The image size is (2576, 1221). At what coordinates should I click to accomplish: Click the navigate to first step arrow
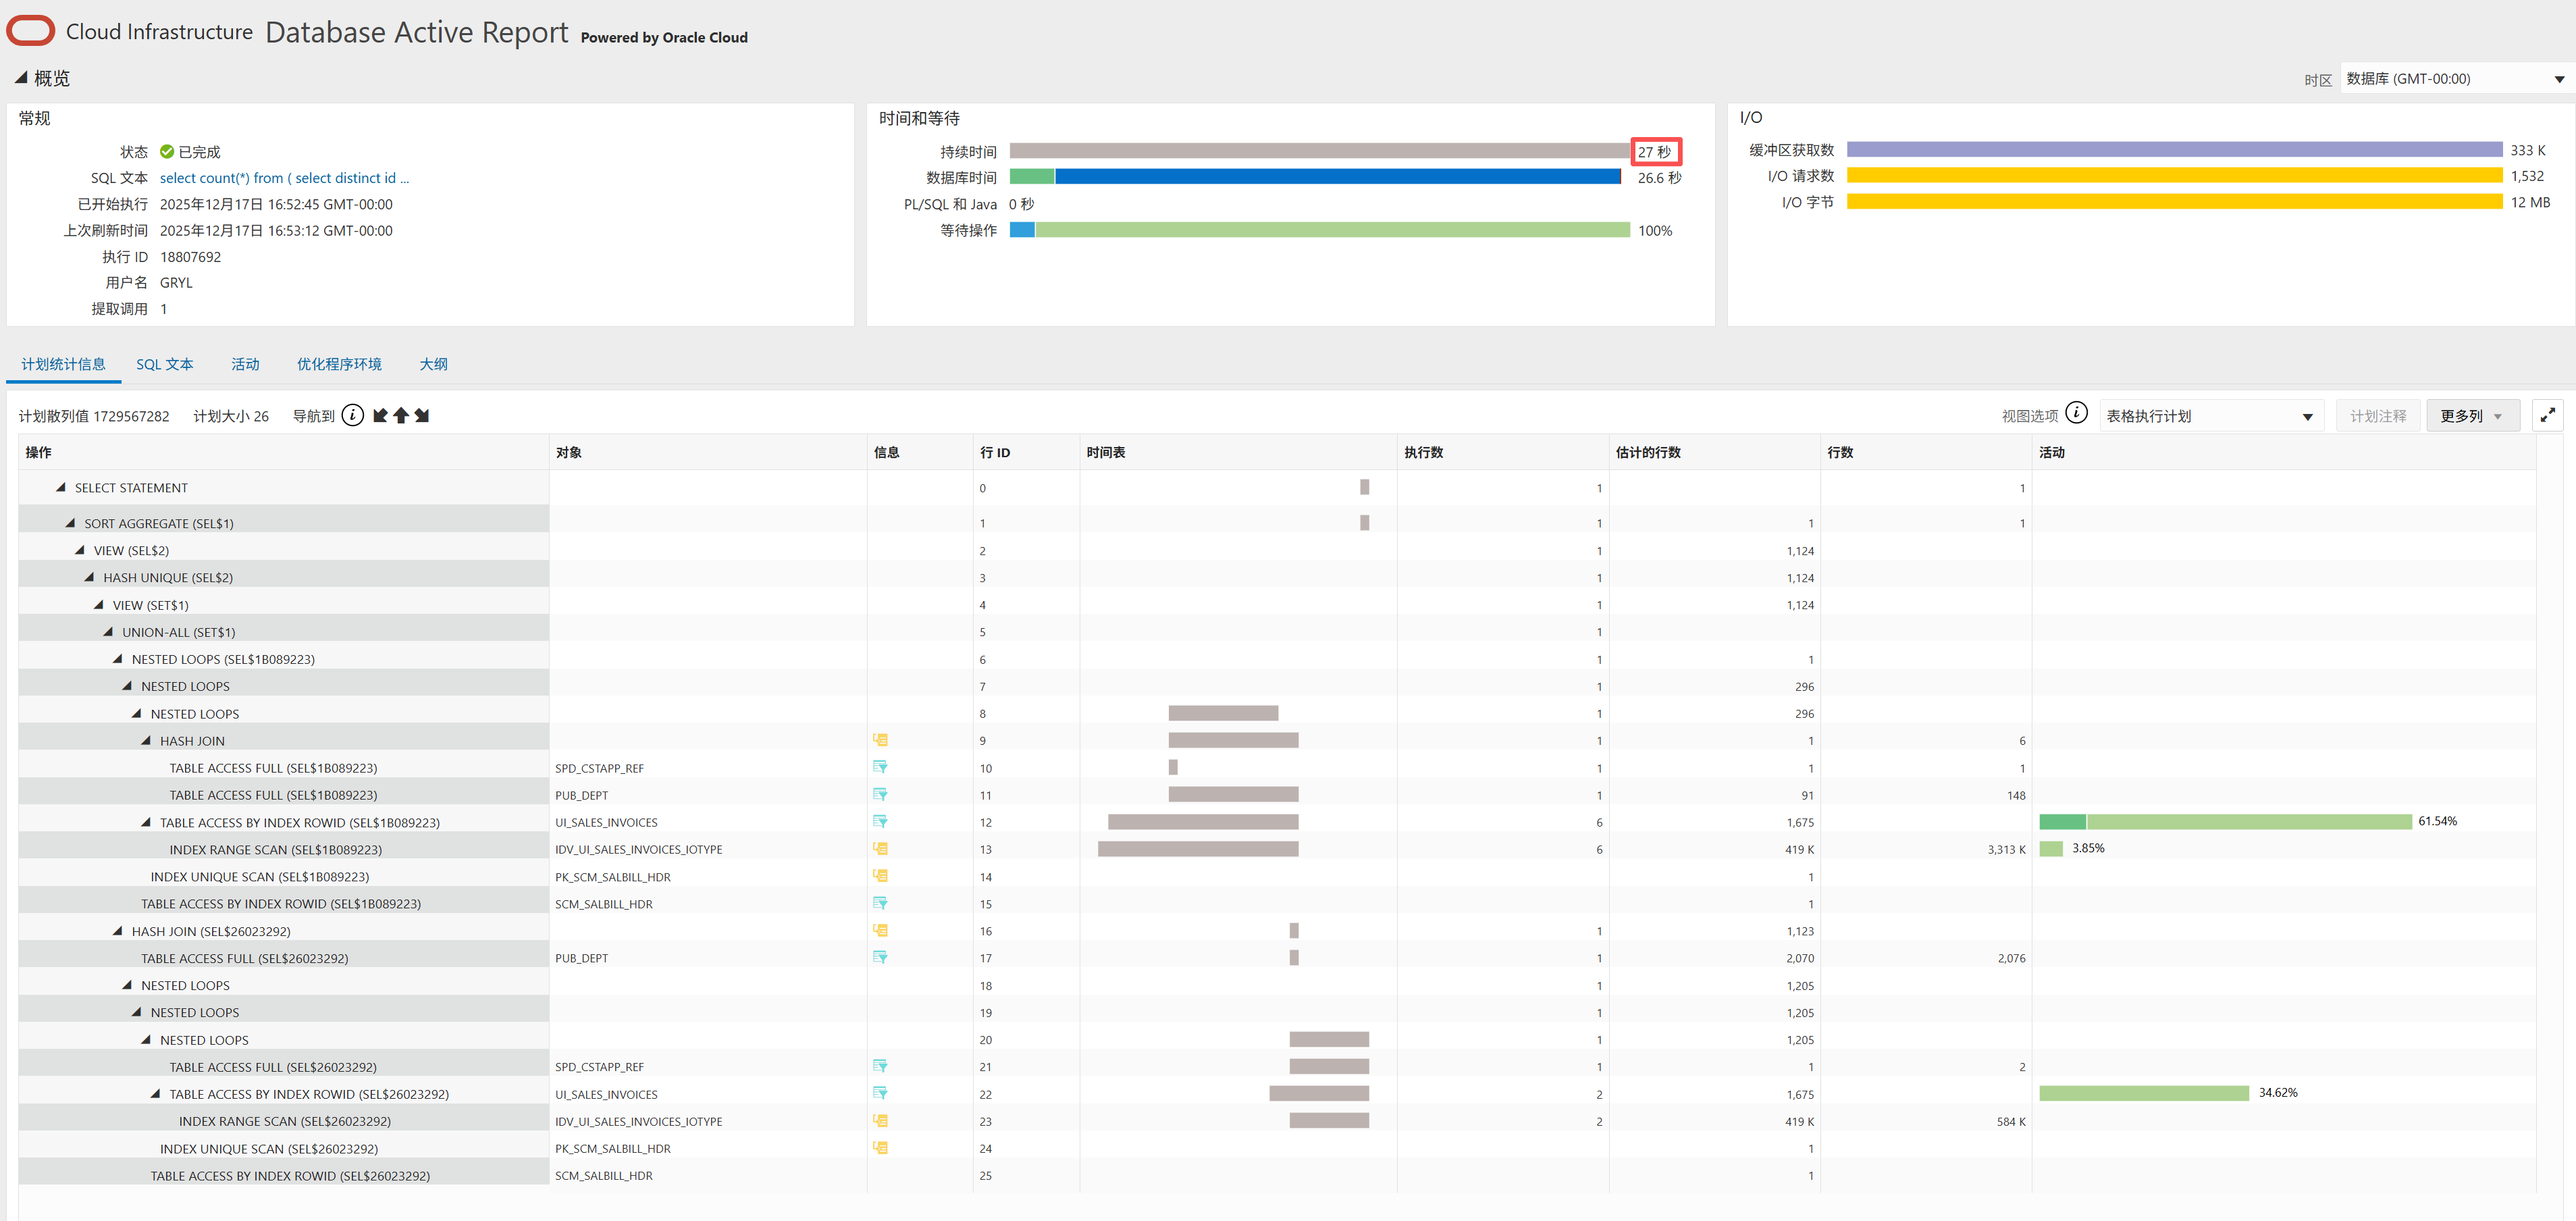(381, 415)
